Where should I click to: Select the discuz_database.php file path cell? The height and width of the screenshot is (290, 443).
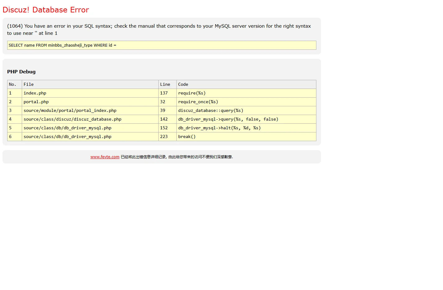coord(90,119)
